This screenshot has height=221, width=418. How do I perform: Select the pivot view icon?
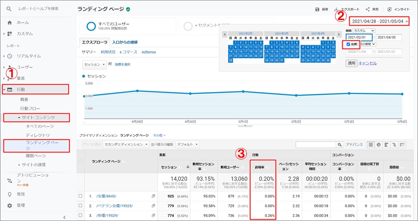point(402,145)
